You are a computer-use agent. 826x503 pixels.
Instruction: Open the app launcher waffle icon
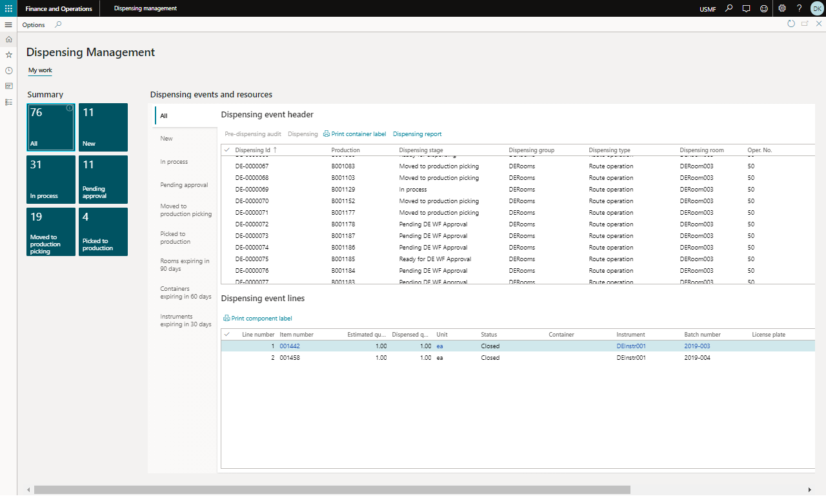click(8, 8)
